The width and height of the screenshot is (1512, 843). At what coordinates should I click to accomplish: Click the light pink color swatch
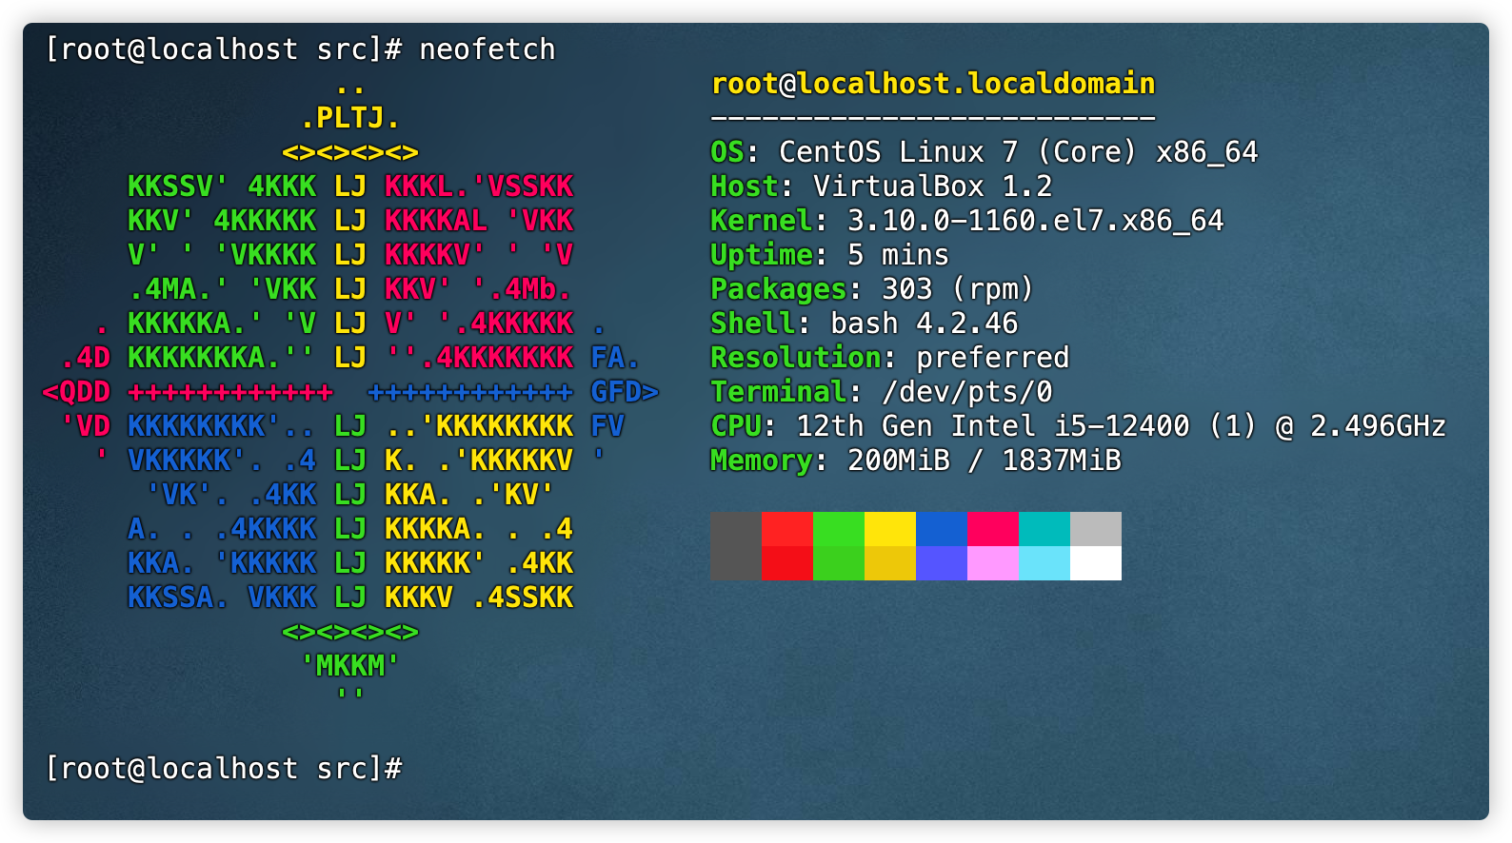click(992, 563)
